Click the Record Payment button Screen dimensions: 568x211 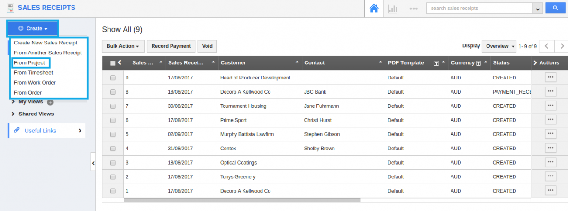pos(171,46)
